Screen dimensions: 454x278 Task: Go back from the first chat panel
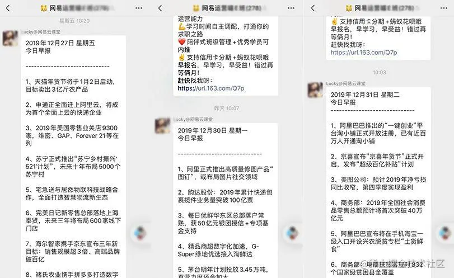pyautogui.click(x=8, y=8)
